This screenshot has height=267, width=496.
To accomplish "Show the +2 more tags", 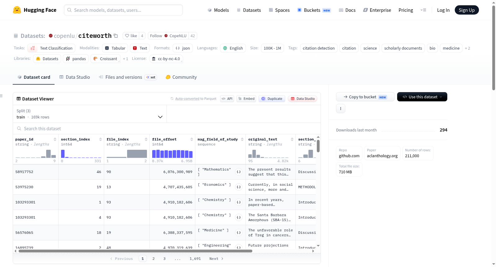I will [x=467, y=48].
